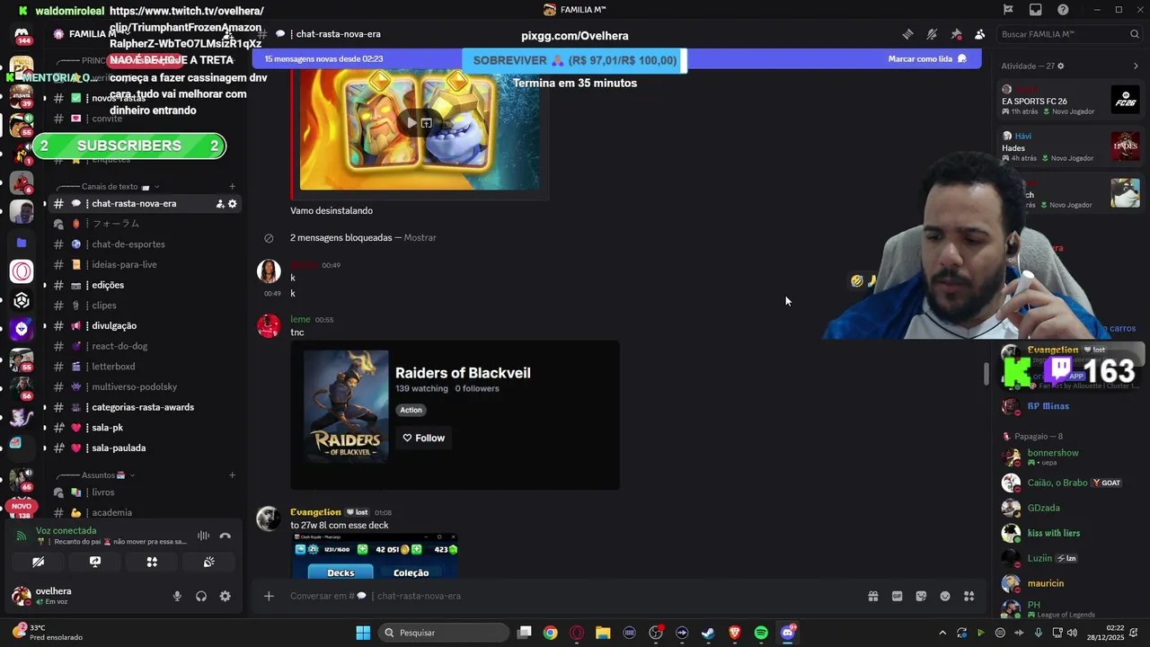The image size is (1150, 647).
Task: Select the clipes channel
Action: tap(143, 306)
